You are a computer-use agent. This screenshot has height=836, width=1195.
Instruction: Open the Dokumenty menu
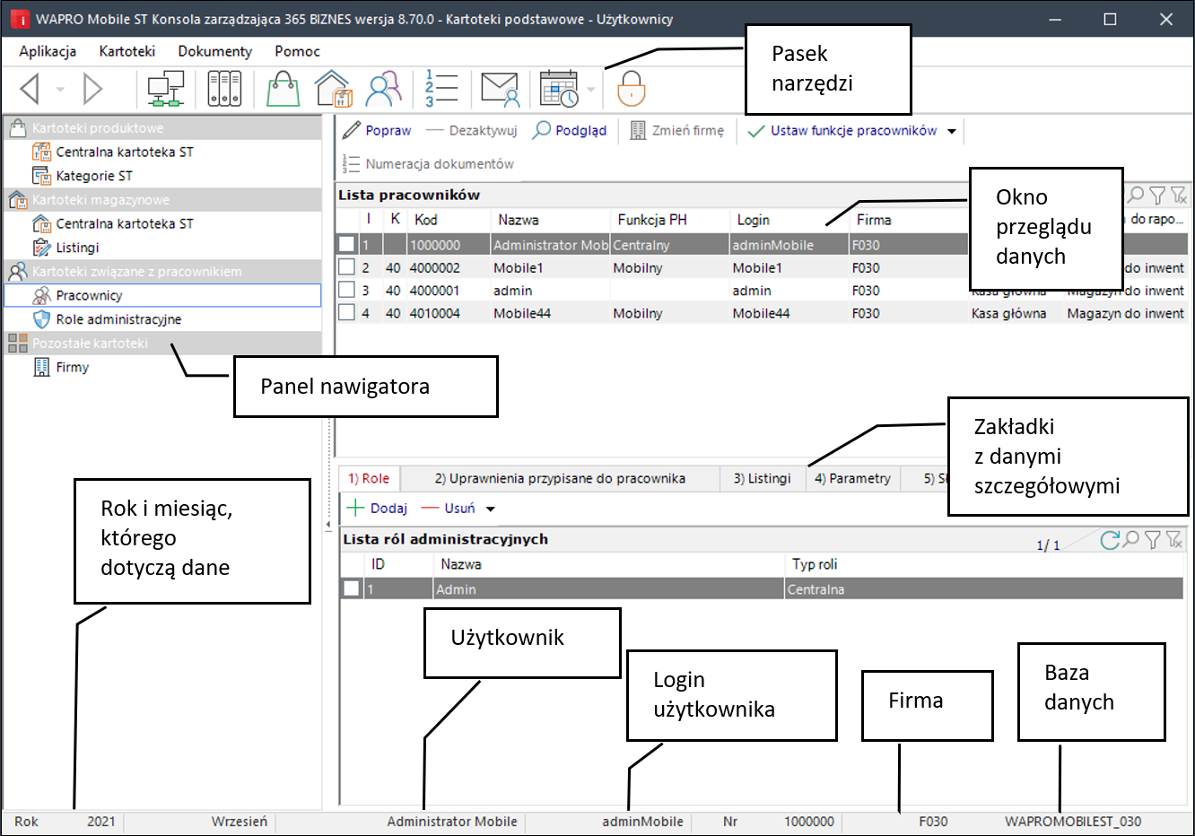tap(215, 51)
